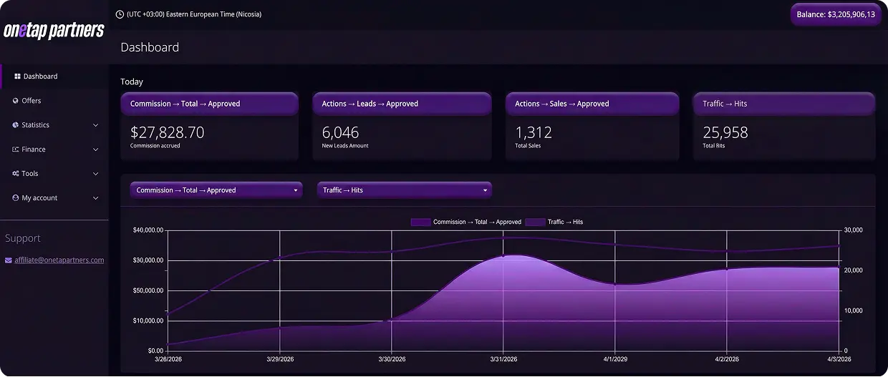Open the chart's Commission Total Approved dropdown
888x377 pixels.
[x=216, y=190]
